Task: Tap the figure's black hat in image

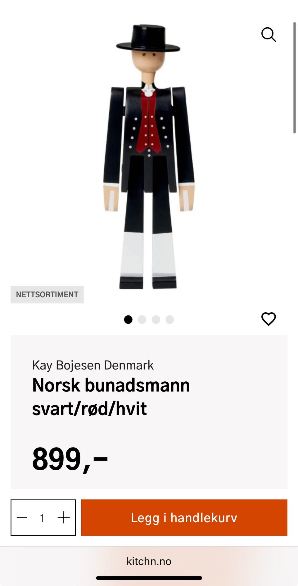Action: tap(148, 38)
